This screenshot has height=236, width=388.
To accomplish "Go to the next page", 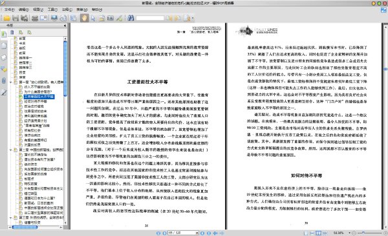I will point(202,233).
